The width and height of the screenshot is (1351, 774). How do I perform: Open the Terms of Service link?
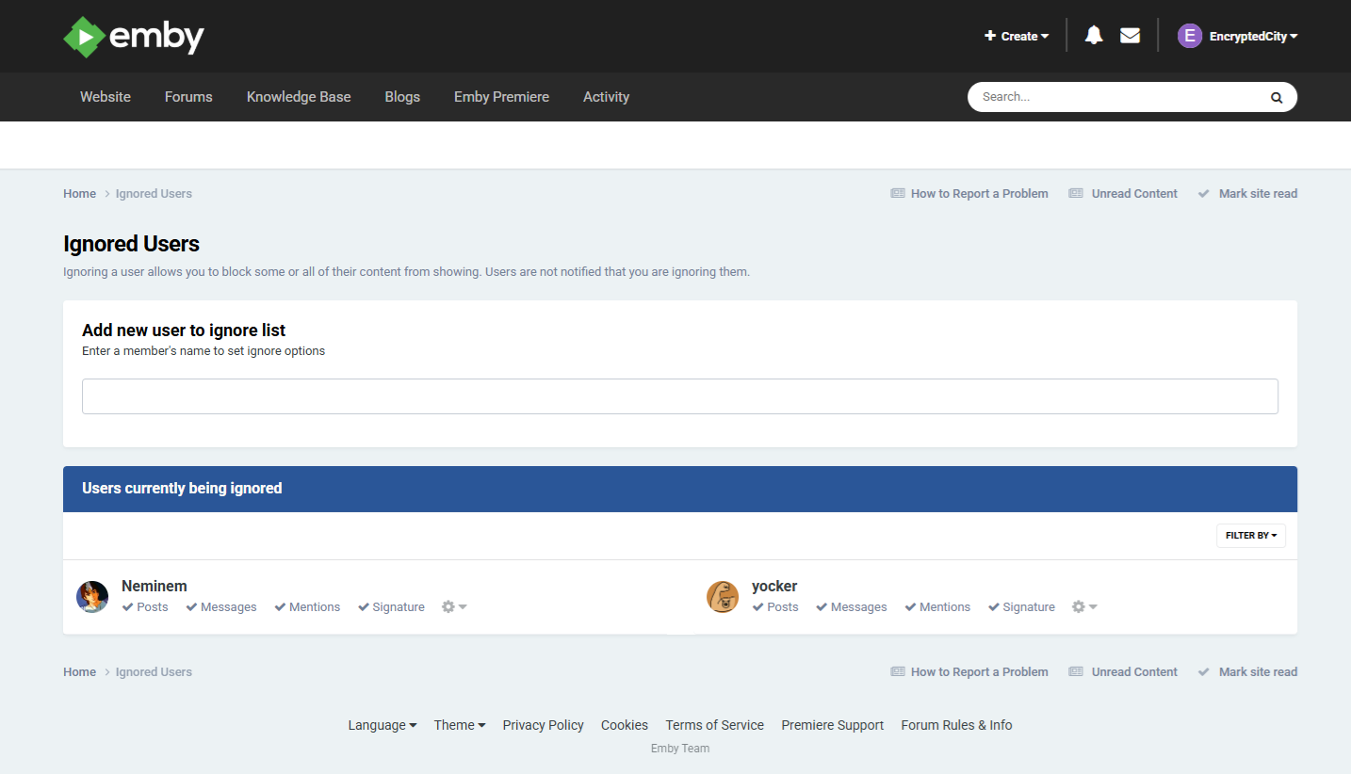715,725
